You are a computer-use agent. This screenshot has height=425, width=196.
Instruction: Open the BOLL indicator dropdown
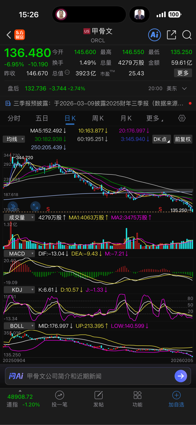[19, 326]
